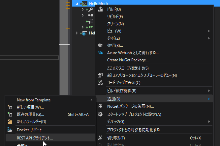Open ビルド依存関係(B) menu entry
The image size is (220, 146).
154,91
